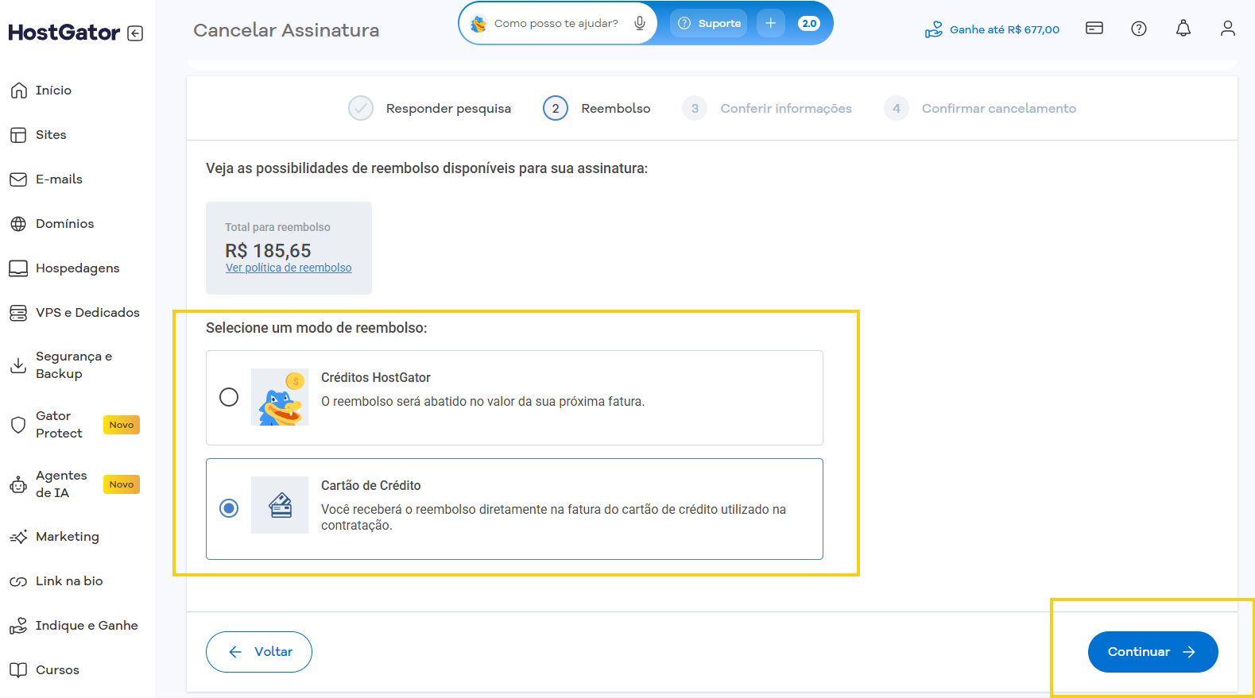Click the plus icon next to Suporte

[x=771, y=23]
